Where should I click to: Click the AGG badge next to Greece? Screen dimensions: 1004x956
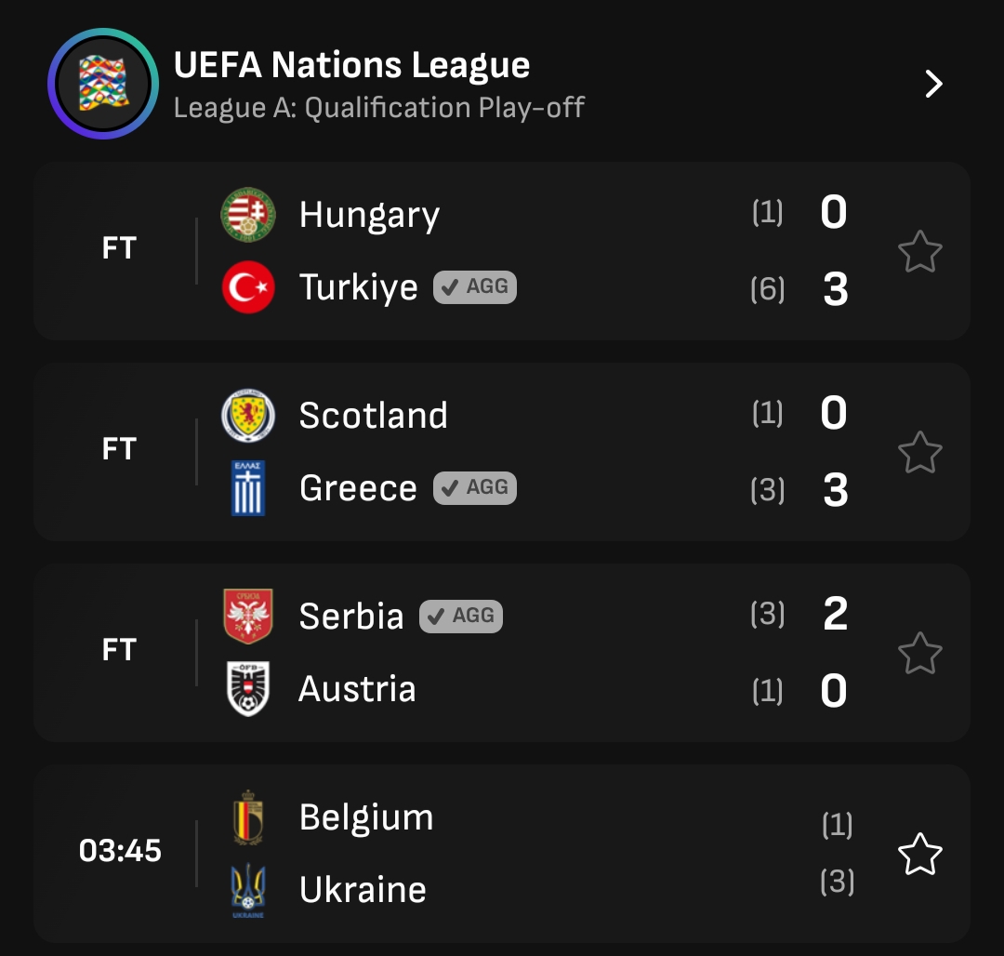[474, 487]
